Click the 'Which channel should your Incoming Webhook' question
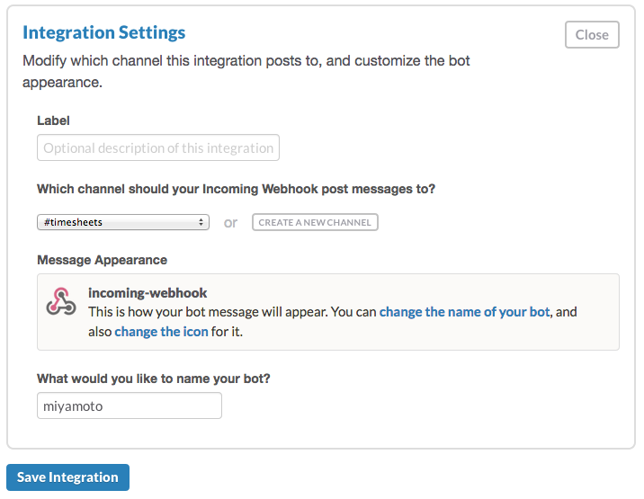The width and height of the screenshot is (644, 499). pos(236,189)
